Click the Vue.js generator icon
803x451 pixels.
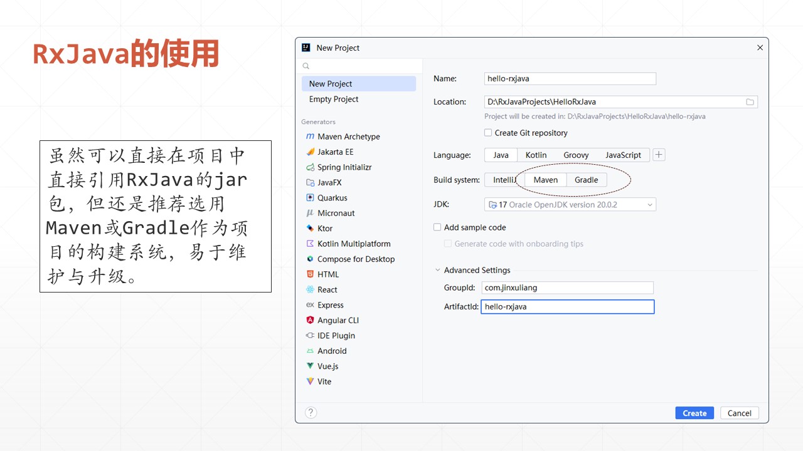pos(310,366)
